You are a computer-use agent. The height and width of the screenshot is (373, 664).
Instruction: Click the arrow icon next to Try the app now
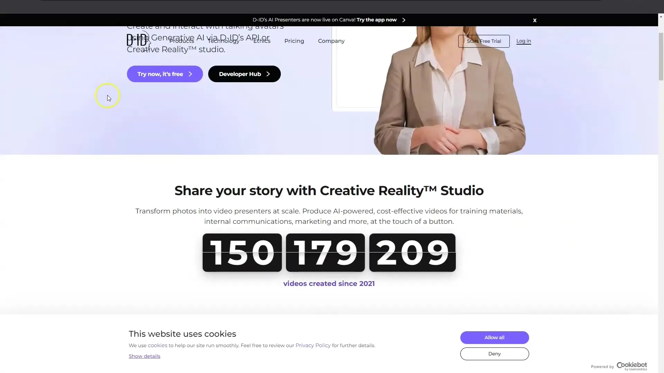pos(403,20)
